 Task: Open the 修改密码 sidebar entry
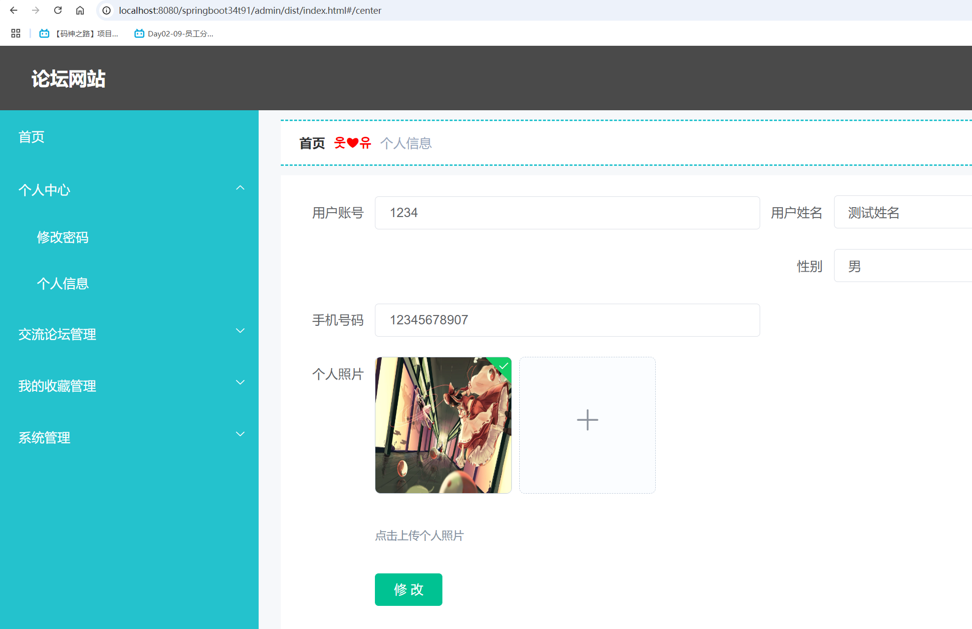(x=63, y=238)
